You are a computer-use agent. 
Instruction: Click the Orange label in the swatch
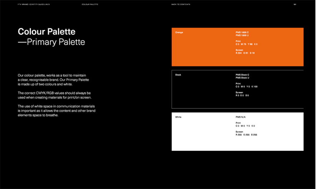[x=179, y=32]
